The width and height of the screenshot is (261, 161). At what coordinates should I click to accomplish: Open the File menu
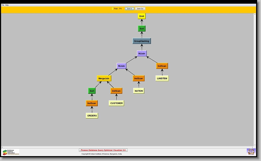click(3, 5)
